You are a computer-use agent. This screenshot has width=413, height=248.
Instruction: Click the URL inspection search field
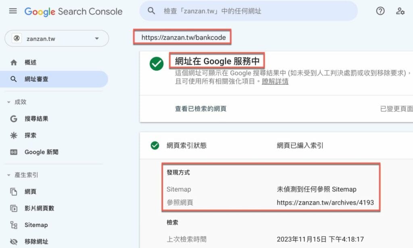(248, 11)
